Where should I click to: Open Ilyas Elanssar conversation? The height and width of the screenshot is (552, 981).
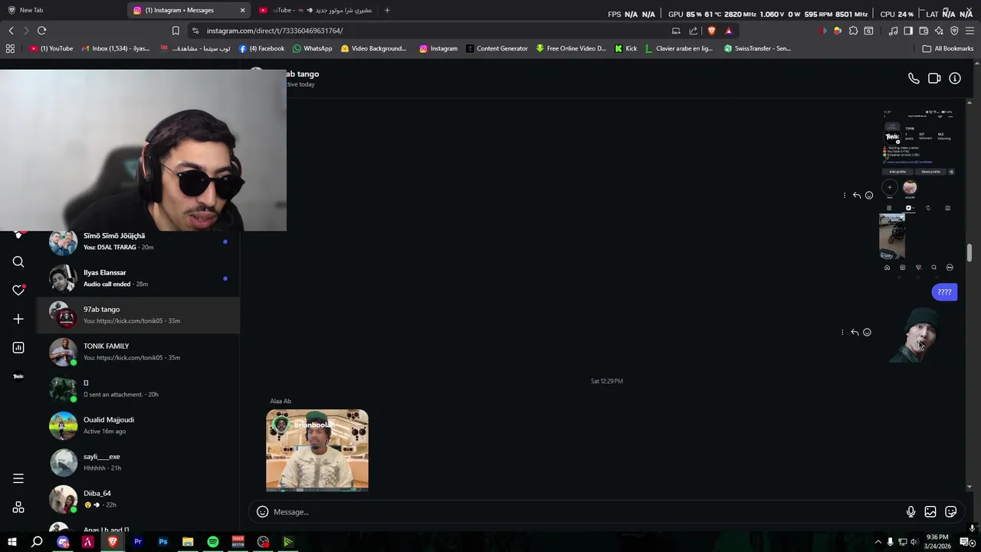coord(138,278)
